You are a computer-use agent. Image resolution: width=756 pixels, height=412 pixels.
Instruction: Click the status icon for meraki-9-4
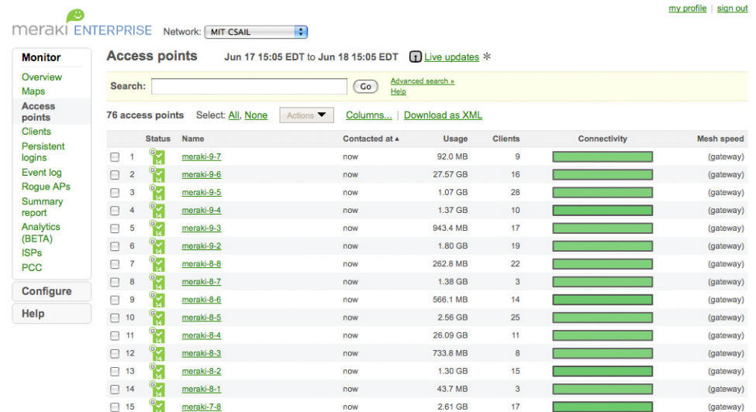click(157, 210)
